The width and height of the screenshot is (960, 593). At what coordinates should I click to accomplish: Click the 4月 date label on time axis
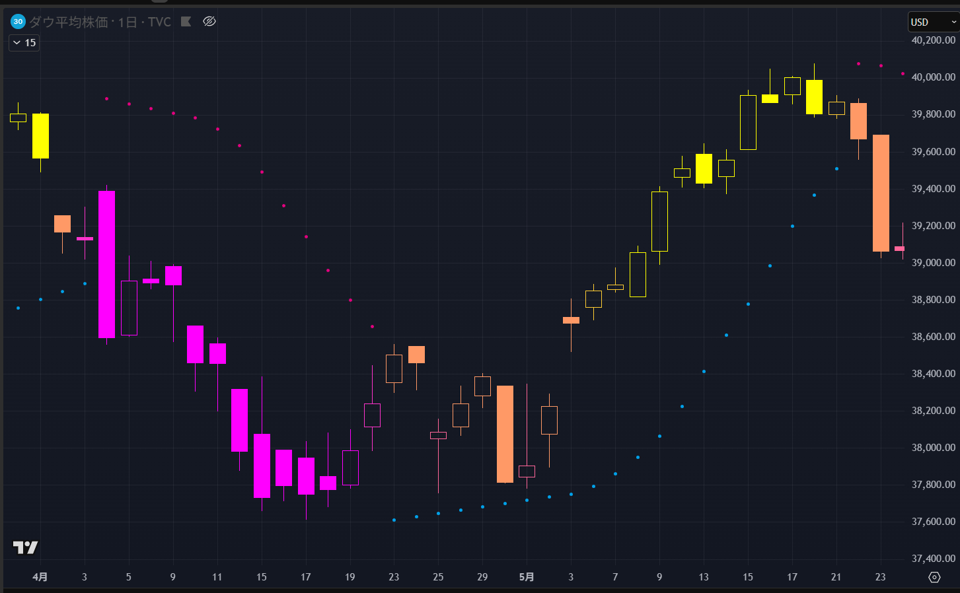pos(40,577)
